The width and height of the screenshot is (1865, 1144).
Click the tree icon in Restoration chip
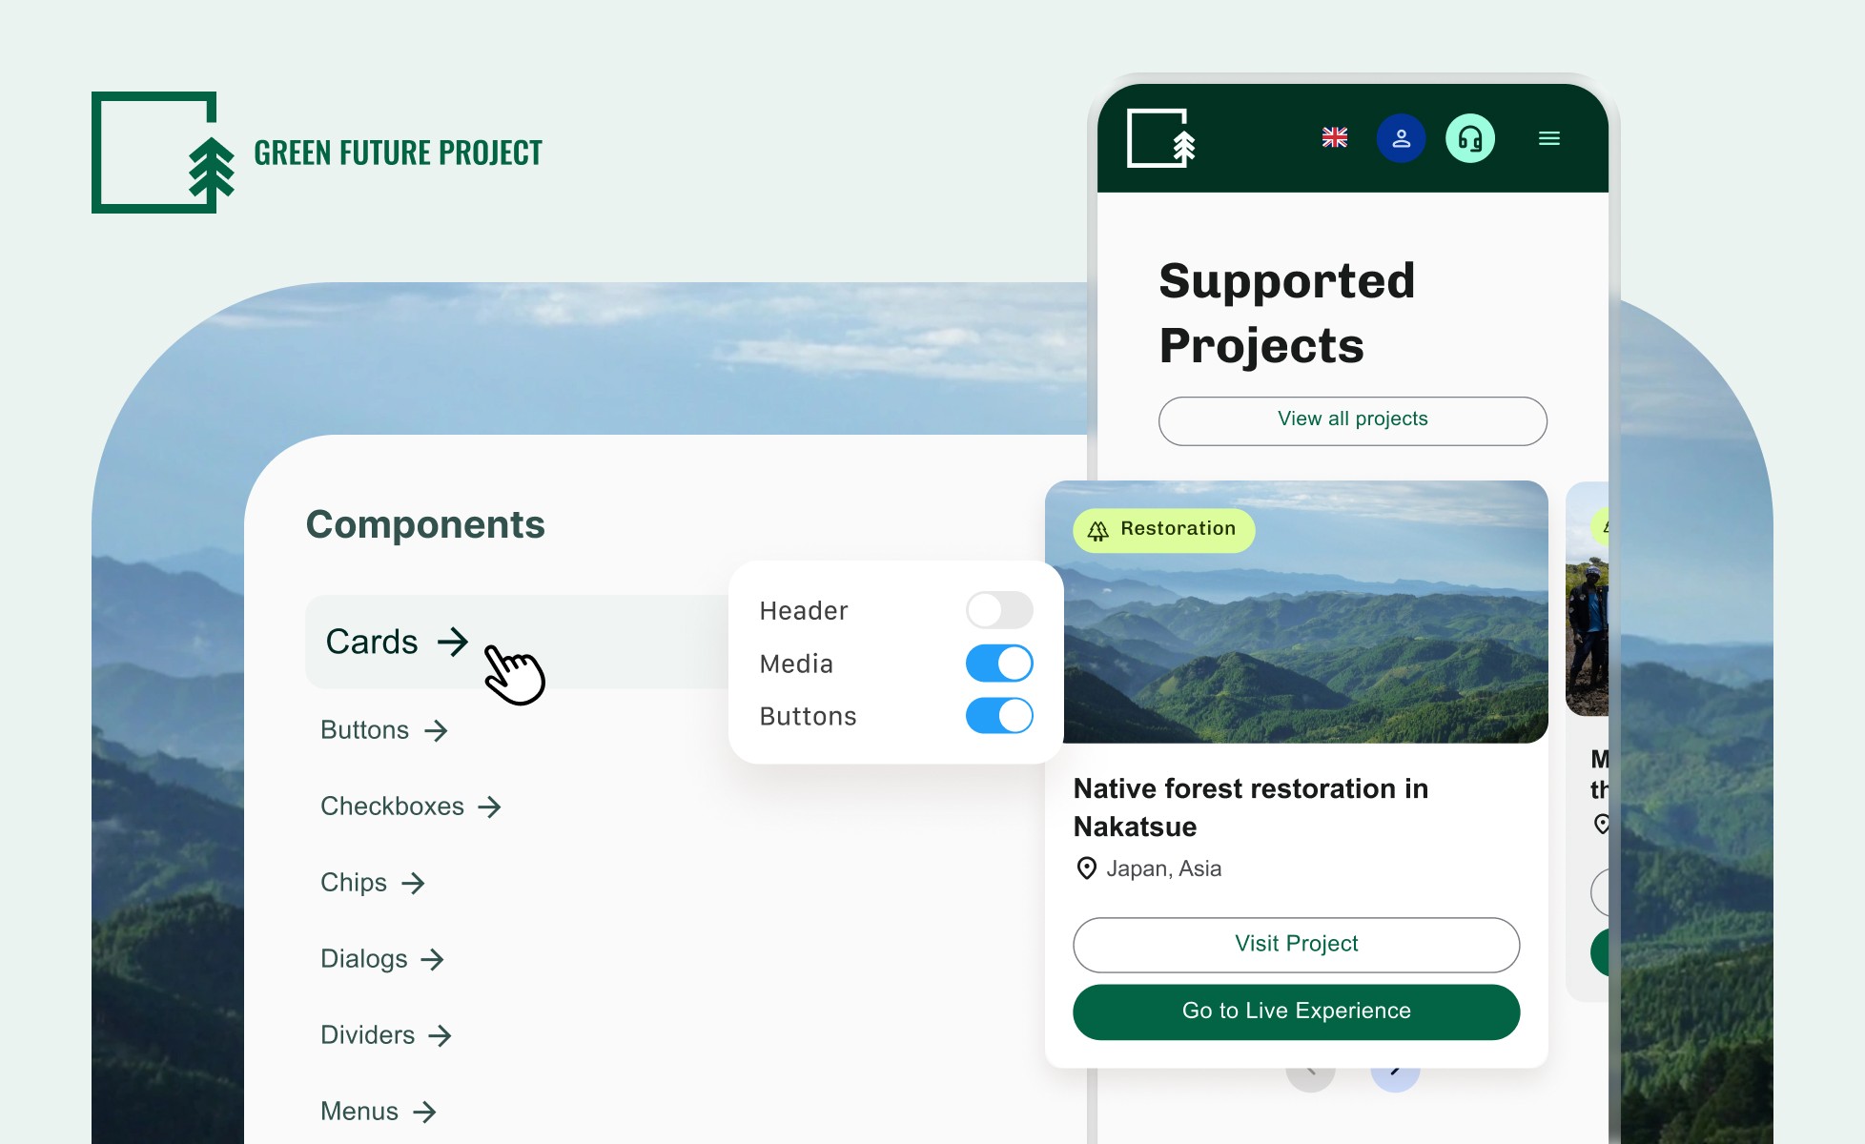1098,530
